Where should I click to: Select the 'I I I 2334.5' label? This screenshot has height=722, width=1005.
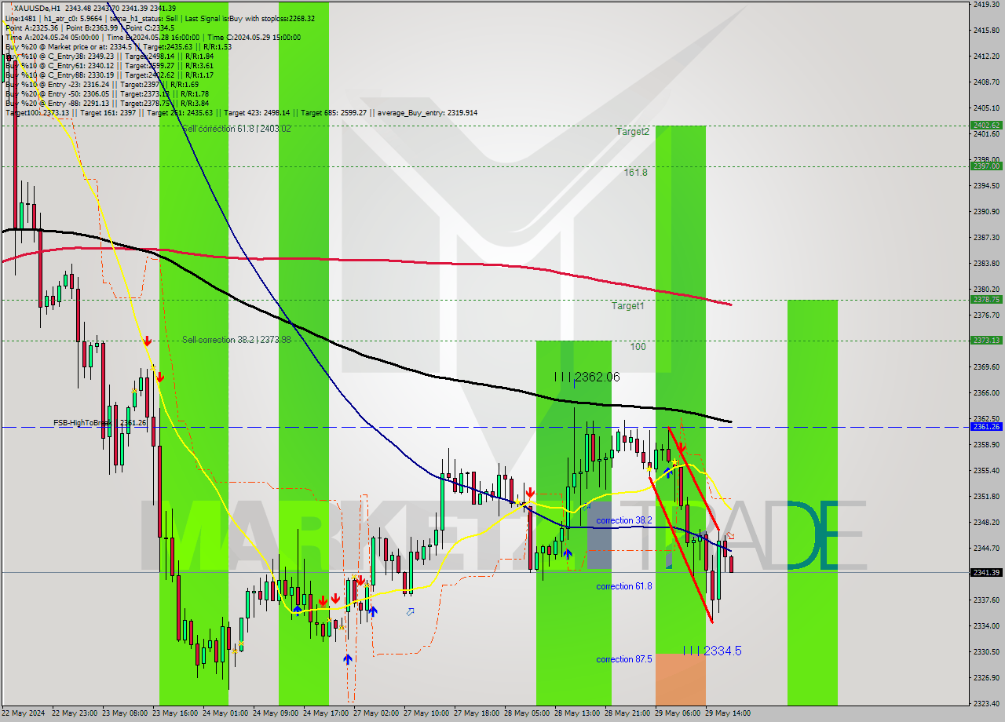[712, 651]
